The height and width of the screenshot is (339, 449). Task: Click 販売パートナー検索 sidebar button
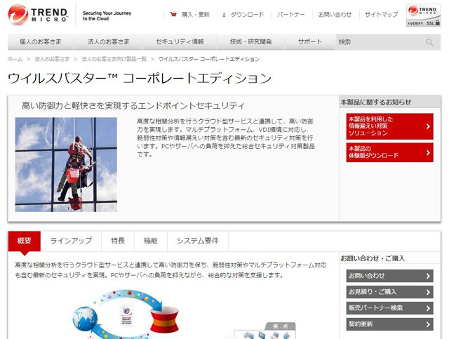coord(390,308)
